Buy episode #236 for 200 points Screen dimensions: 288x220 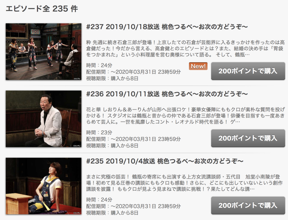[x=248, y=138]
